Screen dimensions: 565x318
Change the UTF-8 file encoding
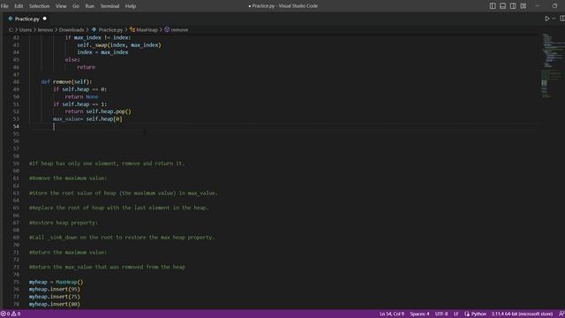click(441, 314)
